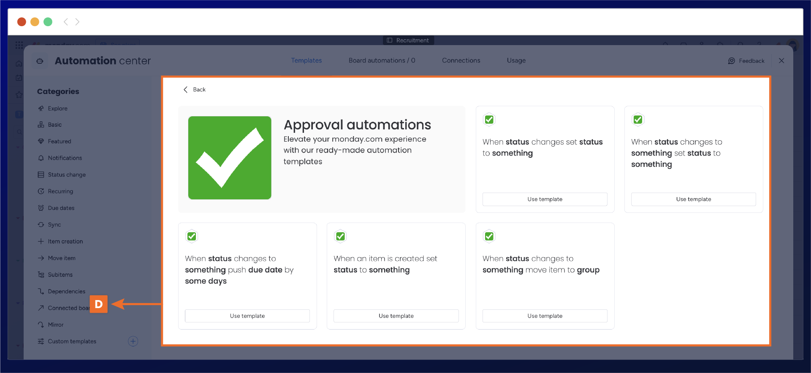Use template for status changes set status
This screenshot has height=373, width=811.
pyautogui.click(x=545, y=199)
